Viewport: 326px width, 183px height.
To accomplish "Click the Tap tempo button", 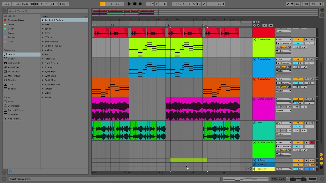I will [x=17, y=4].
